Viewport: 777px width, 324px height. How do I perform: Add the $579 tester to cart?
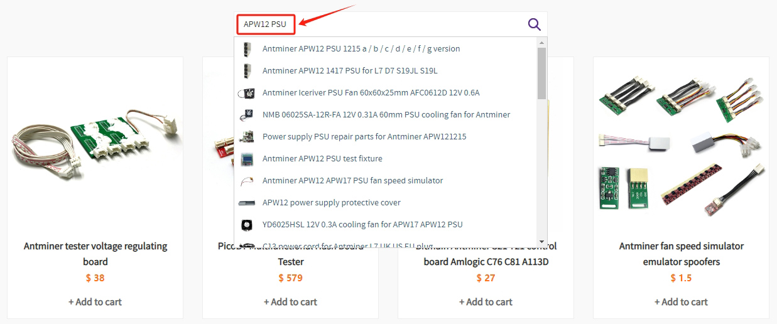coord(290,302)
